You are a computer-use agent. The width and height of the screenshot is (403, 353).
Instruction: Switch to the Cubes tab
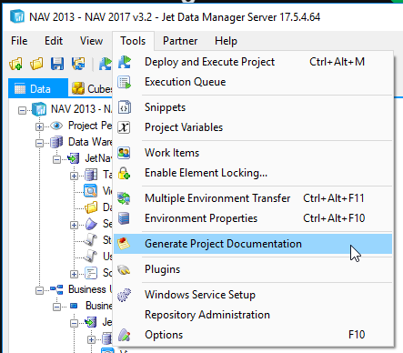click(x=92, y=88)
